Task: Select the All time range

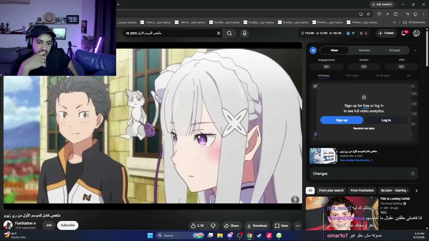Action: click(409, 76)
